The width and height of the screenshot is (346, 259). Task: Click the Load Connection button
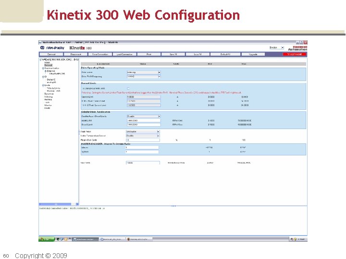(124, 54)
